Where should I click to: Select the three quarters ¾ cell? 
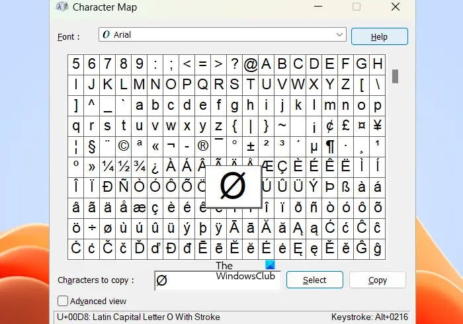(x=140, y=167)
